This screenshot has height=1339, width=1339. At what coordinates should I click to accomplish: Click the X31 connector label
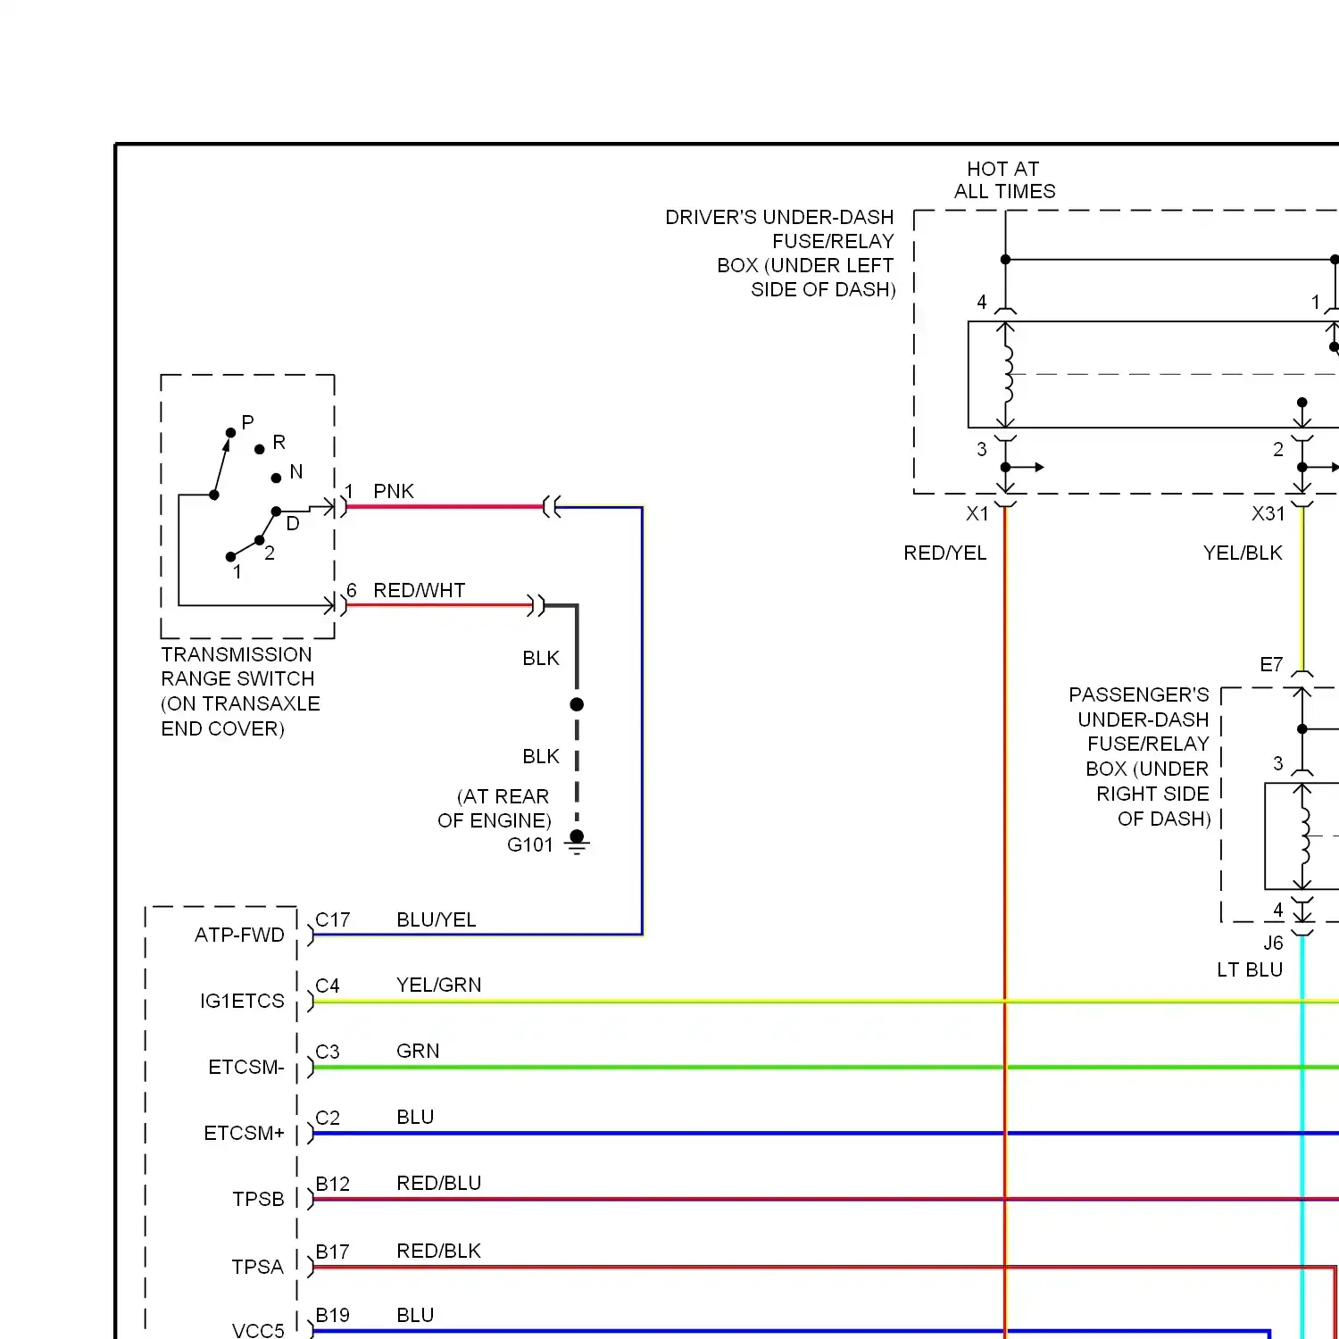[1268, 513]
